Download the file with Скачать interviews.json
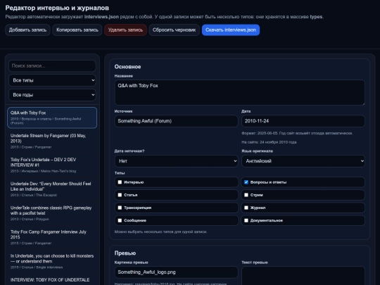Image resolution: width=380 pixels, height=285 pixels. [231, 30]
